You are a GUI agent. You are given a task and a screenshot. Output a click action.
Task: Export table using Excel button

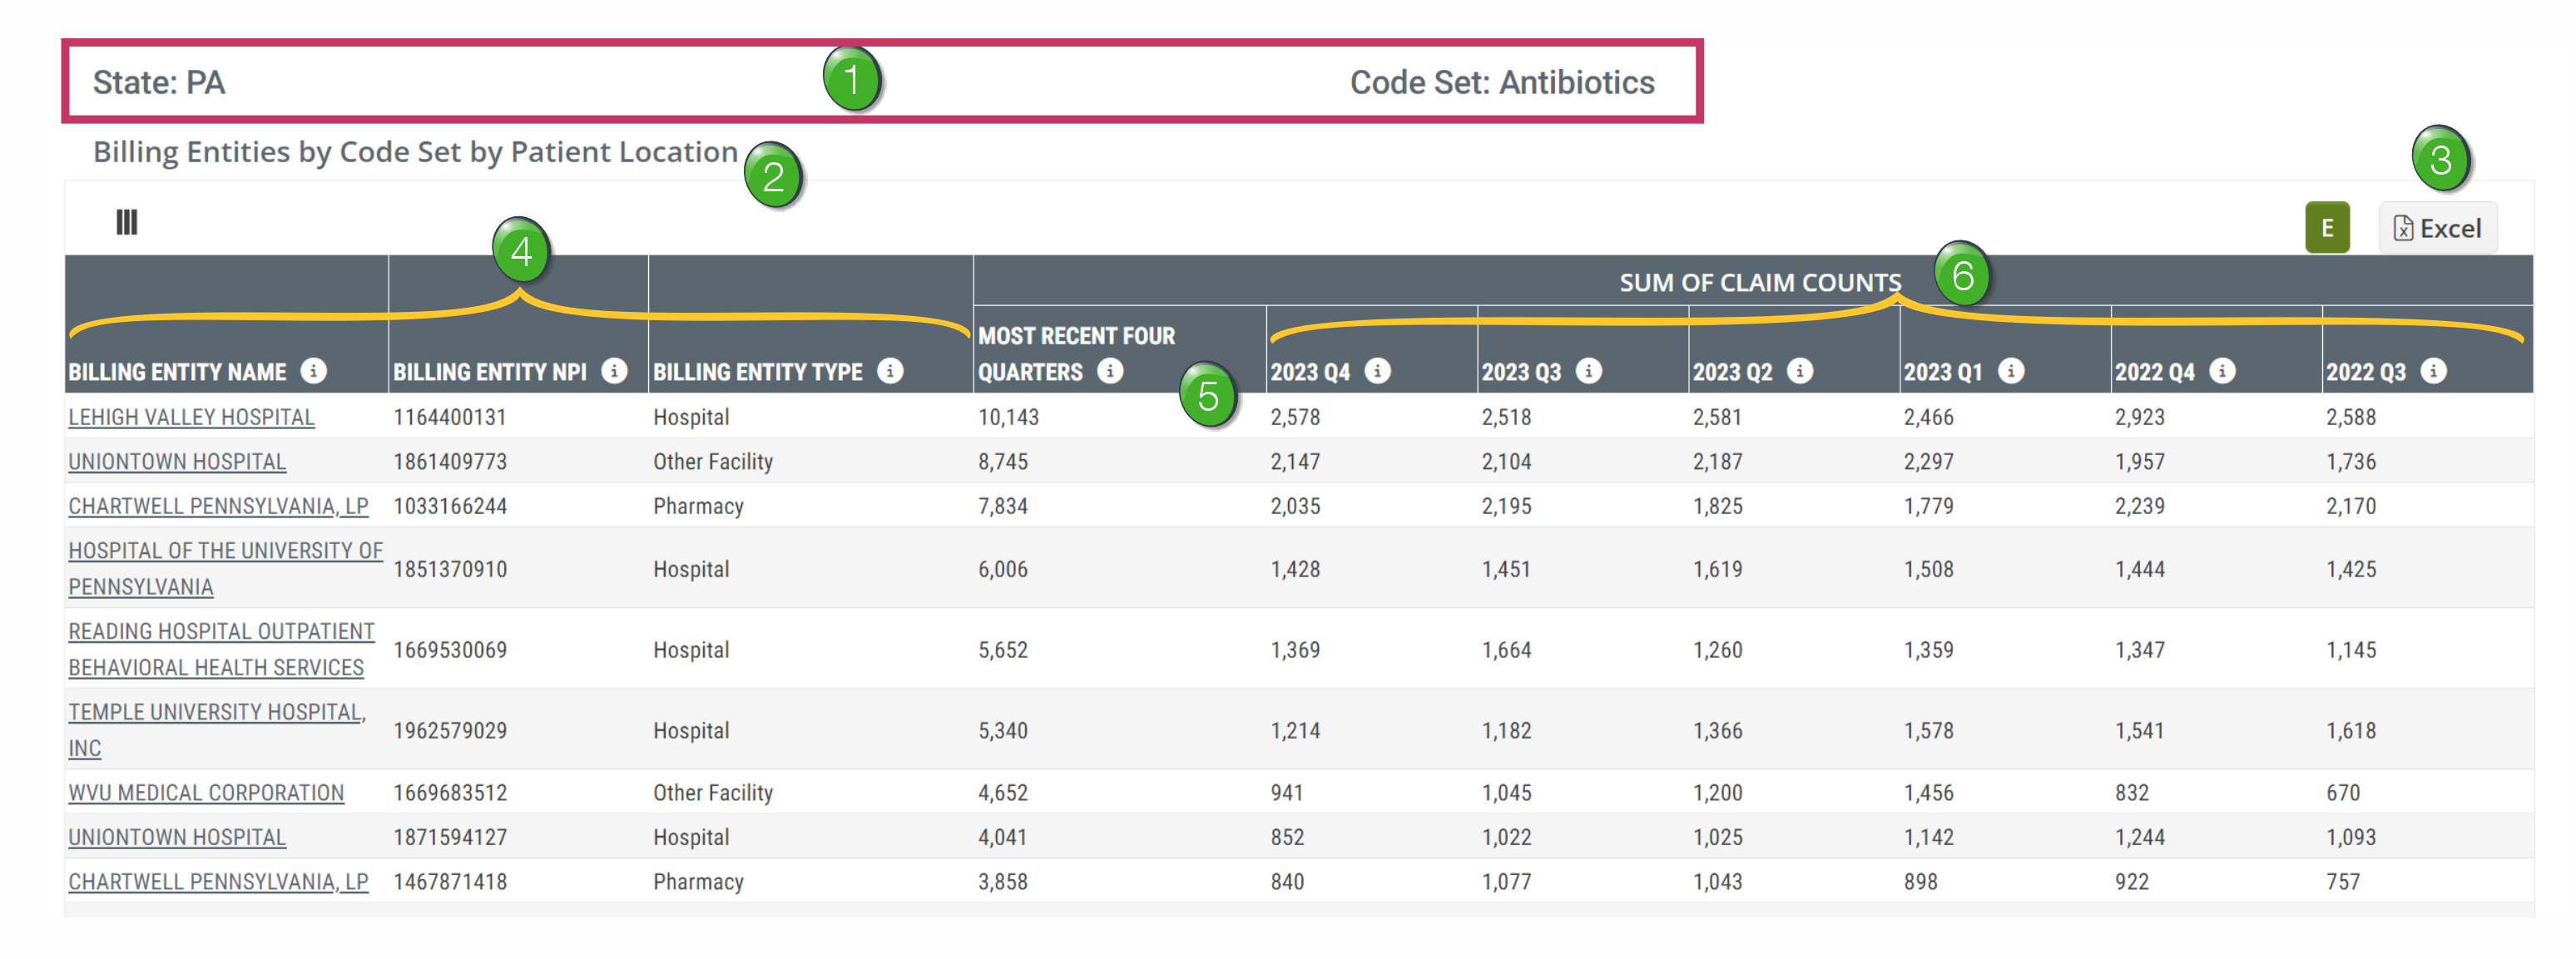[2437, 228]
